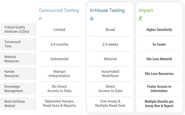This screenshot has width=185, height=115.
Task: Click the 5x Faster impact text
Action: 159,44
